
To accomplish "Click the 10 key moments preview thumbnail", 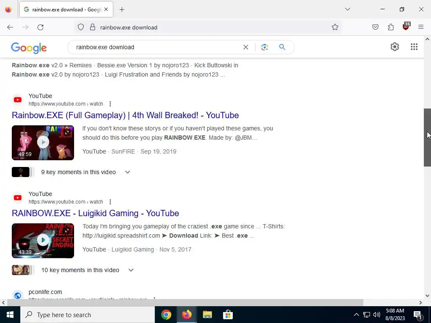I will pyautogui.click(x=21, y=270).
